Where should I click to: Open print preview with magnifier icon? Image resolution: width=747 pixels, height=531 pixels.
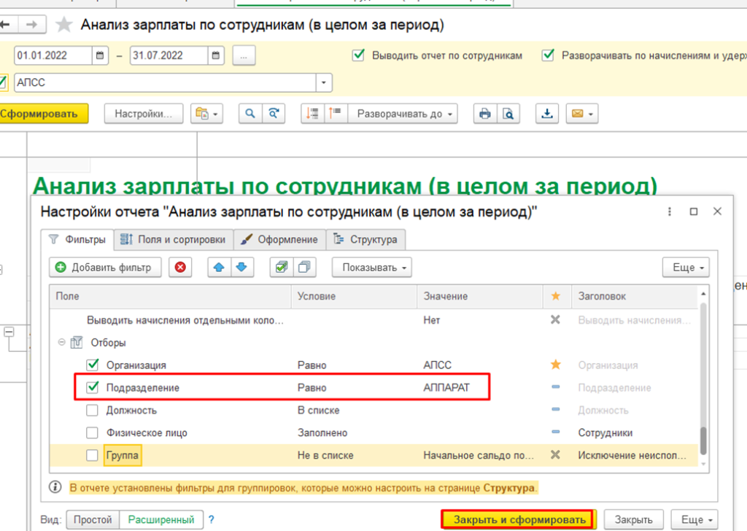coord(508,114)
